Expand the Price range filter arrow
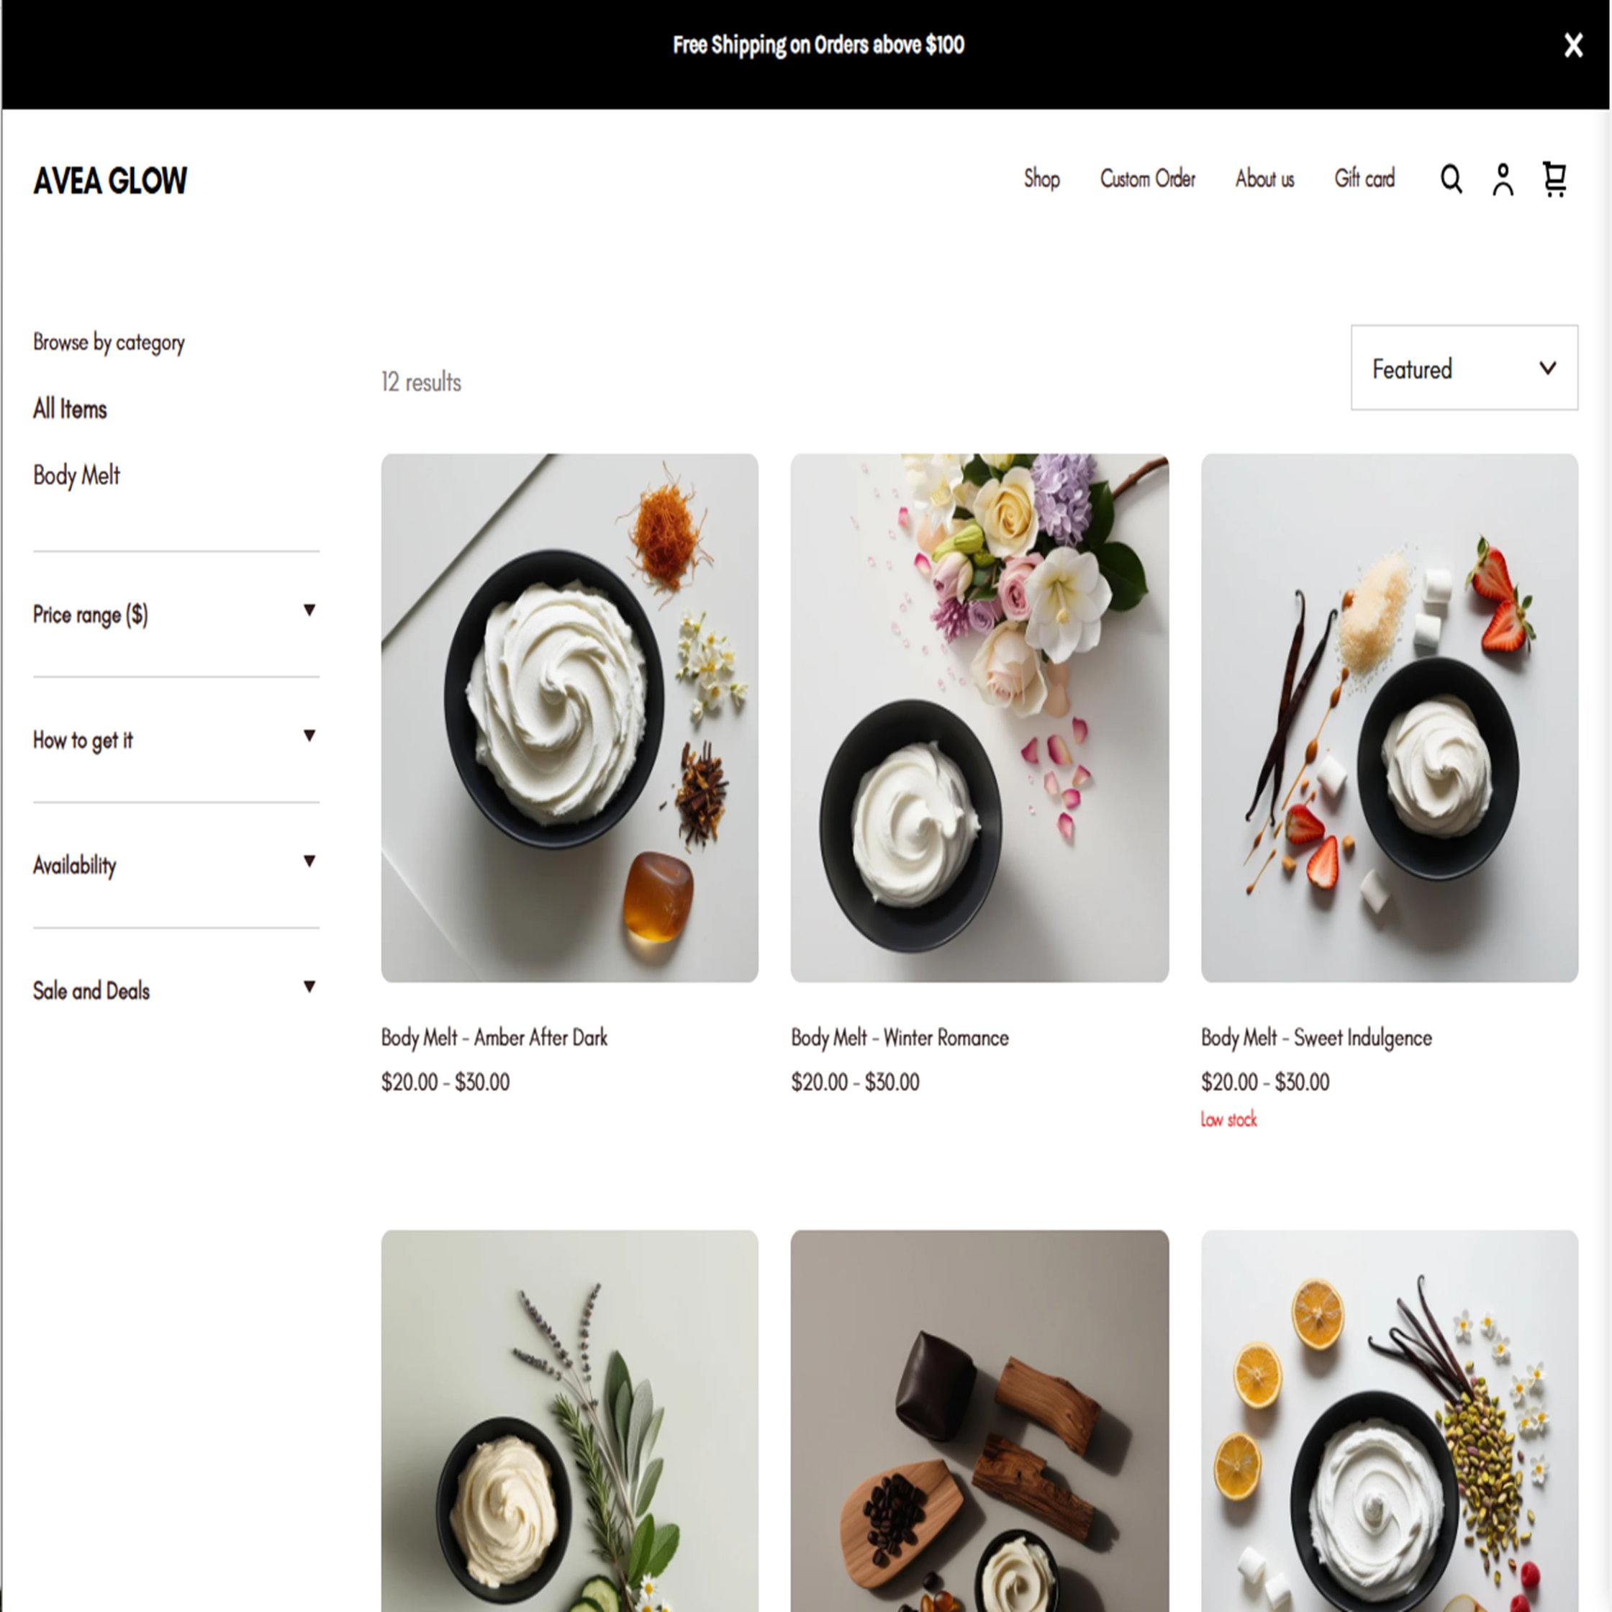 click(309, 610)
